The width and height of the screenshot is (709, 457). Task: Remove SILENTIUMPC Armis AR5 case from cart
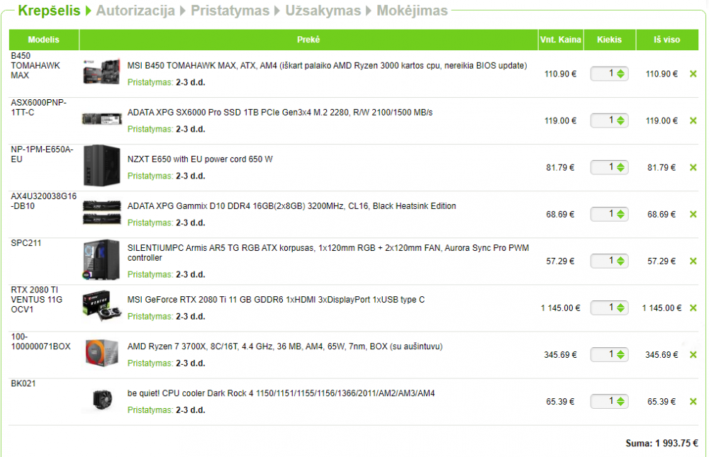coord(693,261)
